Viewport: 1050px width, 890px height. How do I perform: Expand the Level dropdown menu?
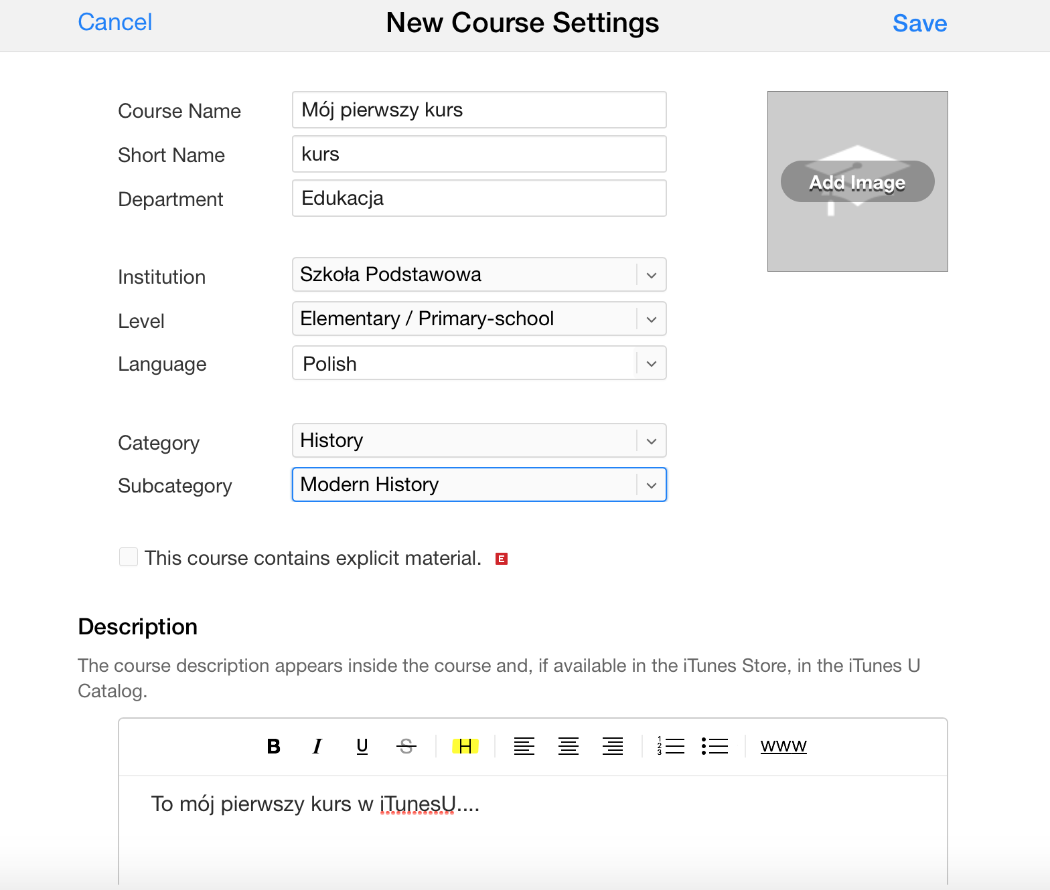[479, 319]
